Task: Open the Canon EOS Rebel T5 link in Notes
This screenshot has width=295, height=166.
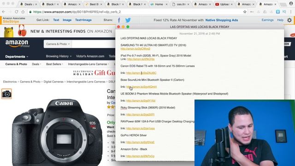Action: click(x=141, y=73)
